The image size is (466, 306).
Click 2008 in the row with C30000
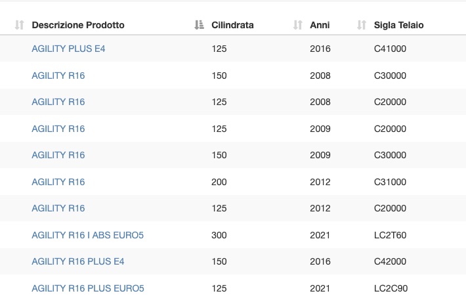point(320,76)
